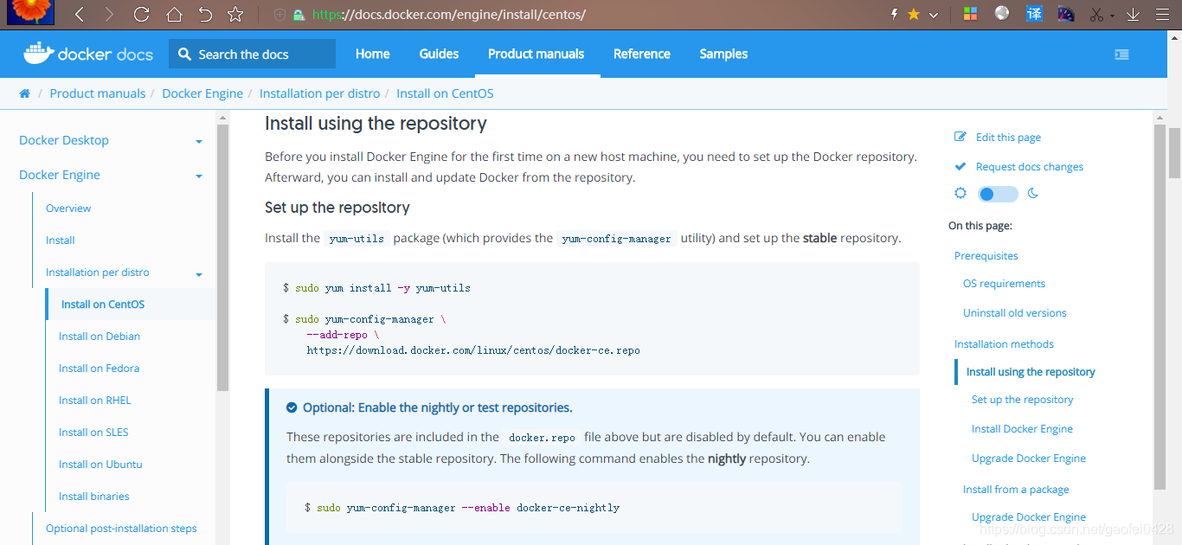The image size is (1182, 545).
Task: Jump to Prerequisites section
Action: (x=986, y=256)
